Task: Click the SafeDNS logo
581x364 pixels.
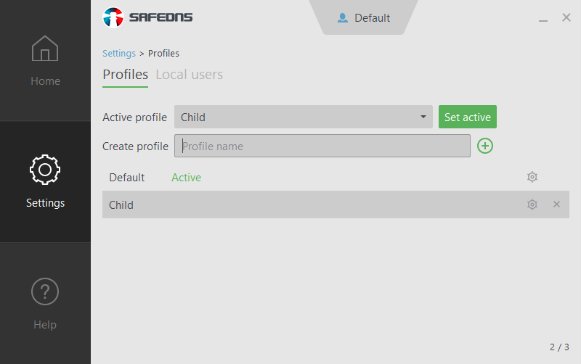Action: pyautogui.click(x=148, y=17)
